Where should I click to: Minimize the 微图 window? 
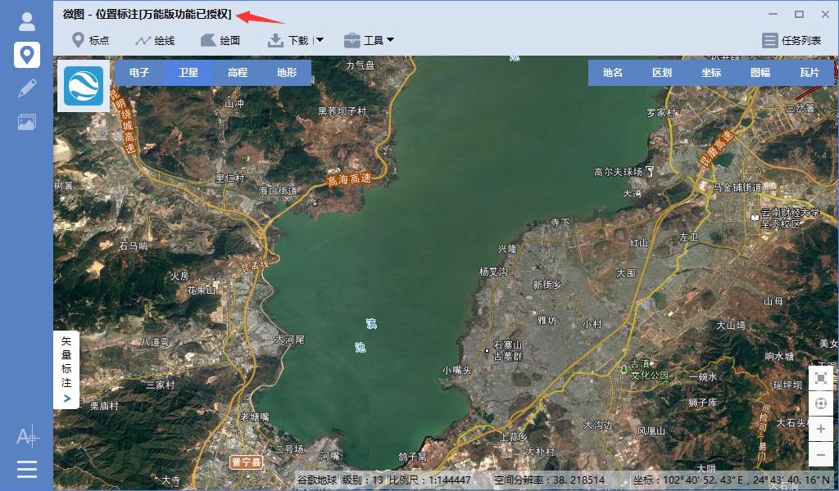773,15
